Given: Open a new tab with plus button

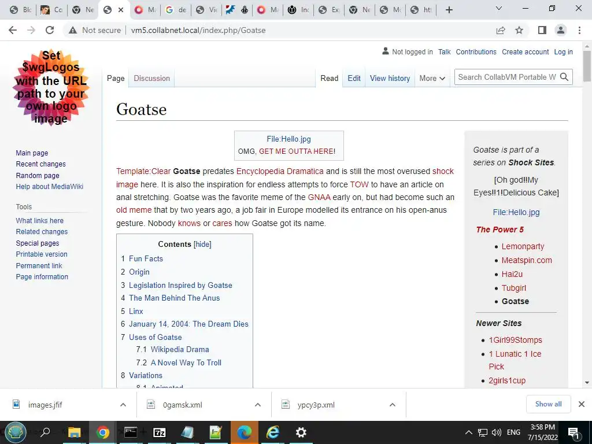Looking at the screenshot, I should pos(449,10).
